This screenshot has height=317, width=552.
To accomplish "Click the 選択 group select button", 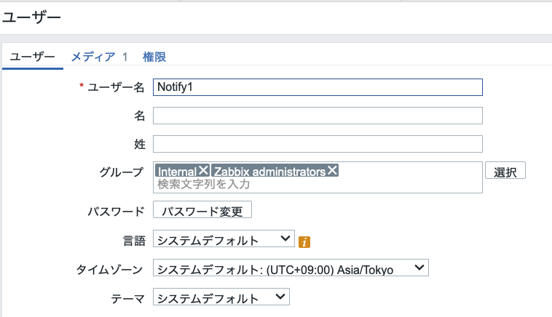I will [x=505, y=170].
